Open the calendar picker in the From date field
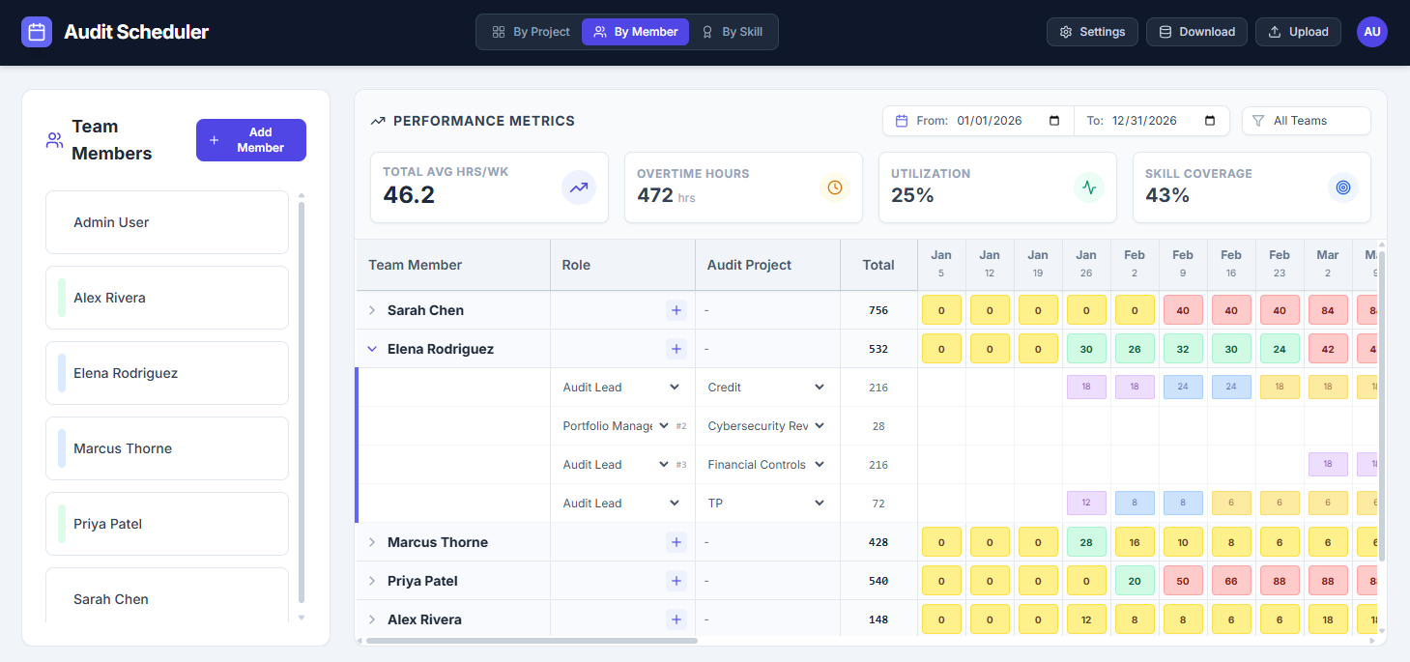Screen dimensions: 1410x662 pyautogui.click(x=1054, y=121)
